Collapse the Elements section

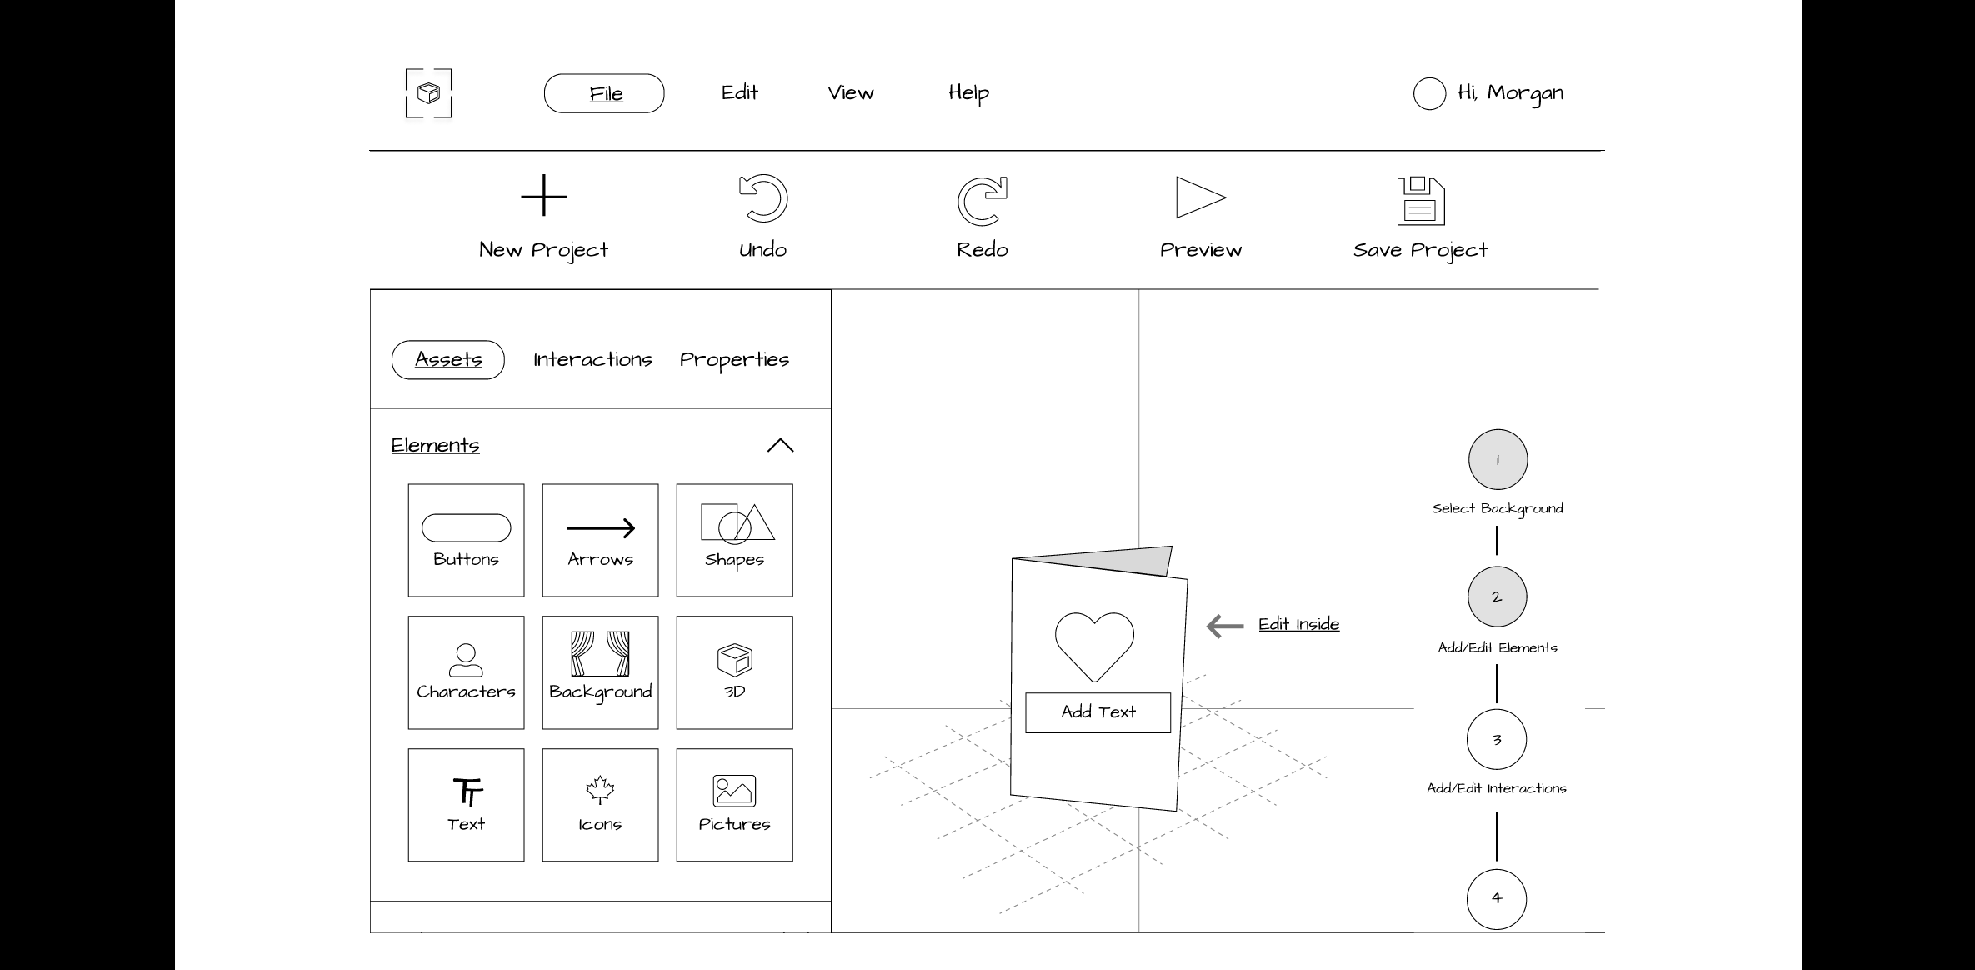tap(781, 445)
